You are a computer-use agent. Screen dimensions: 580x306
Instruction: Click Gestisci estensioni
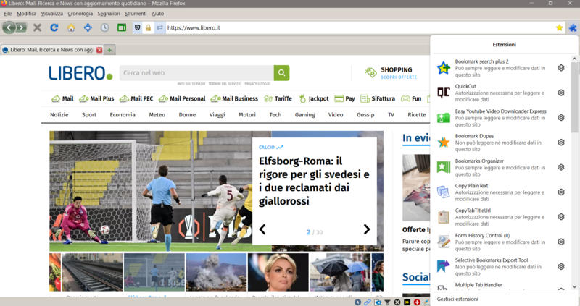point(457,299)
